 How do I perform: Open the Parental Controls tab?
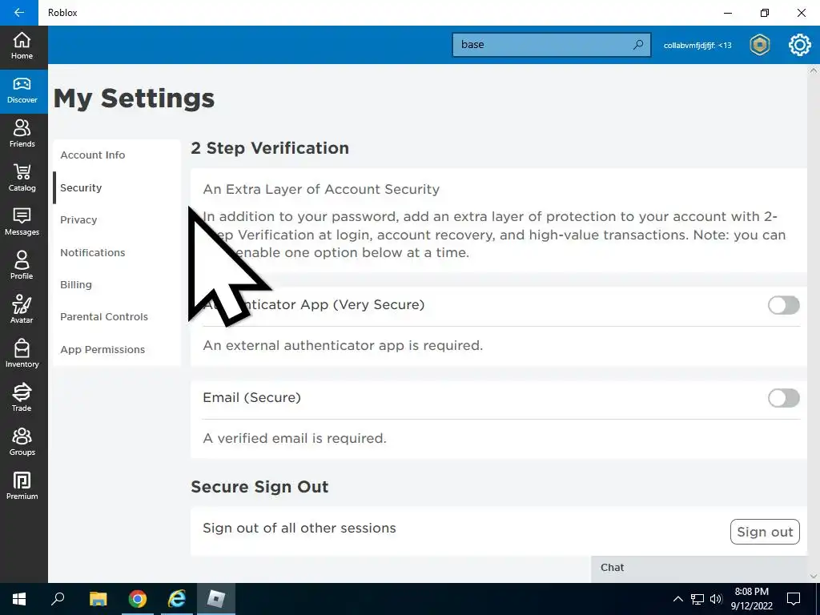click(x=104, y=317)
